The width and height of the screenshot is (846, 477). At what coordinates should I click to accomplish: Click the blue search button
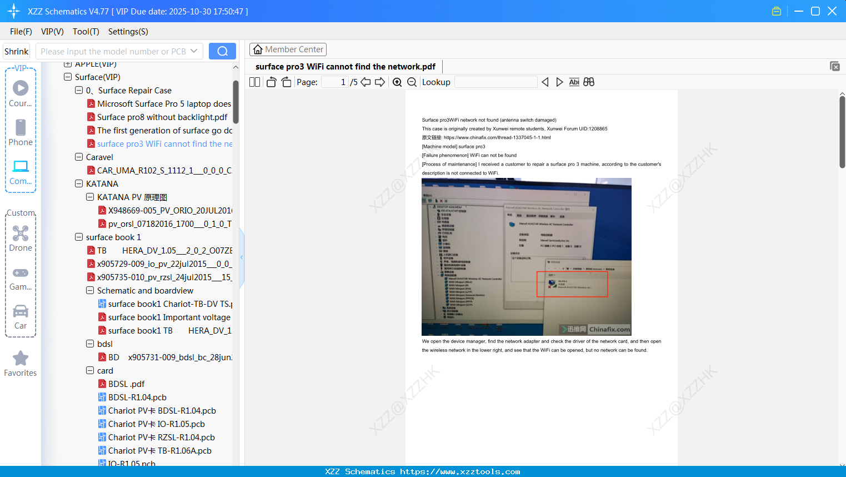tap(222, 51)
